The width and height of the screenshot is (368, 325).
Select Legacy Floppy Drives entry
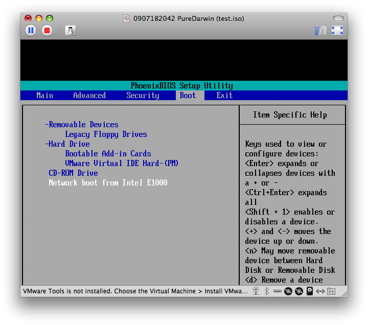point(106,134)
